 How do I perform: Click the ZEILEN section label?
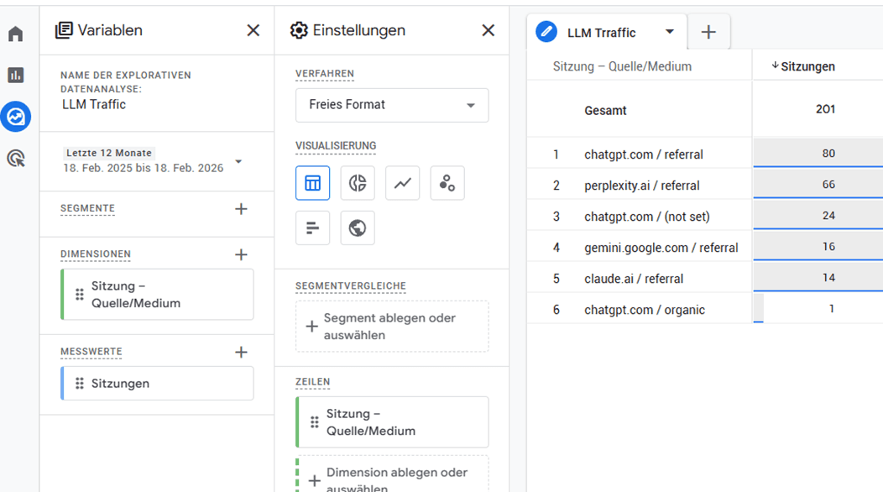[312, 381]
